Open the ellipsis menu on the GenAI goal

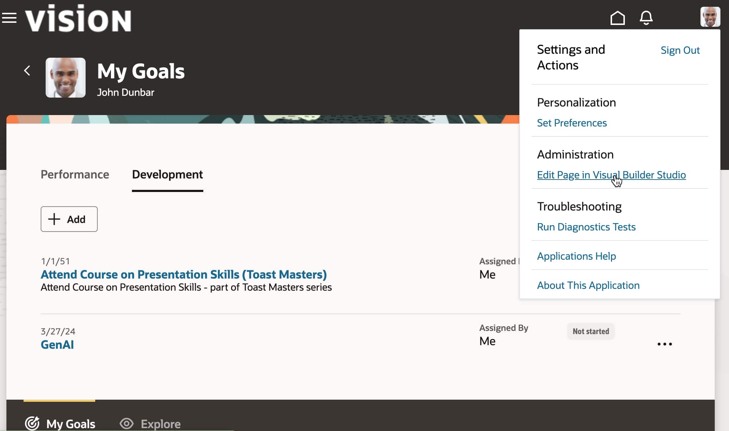point(664,344)
